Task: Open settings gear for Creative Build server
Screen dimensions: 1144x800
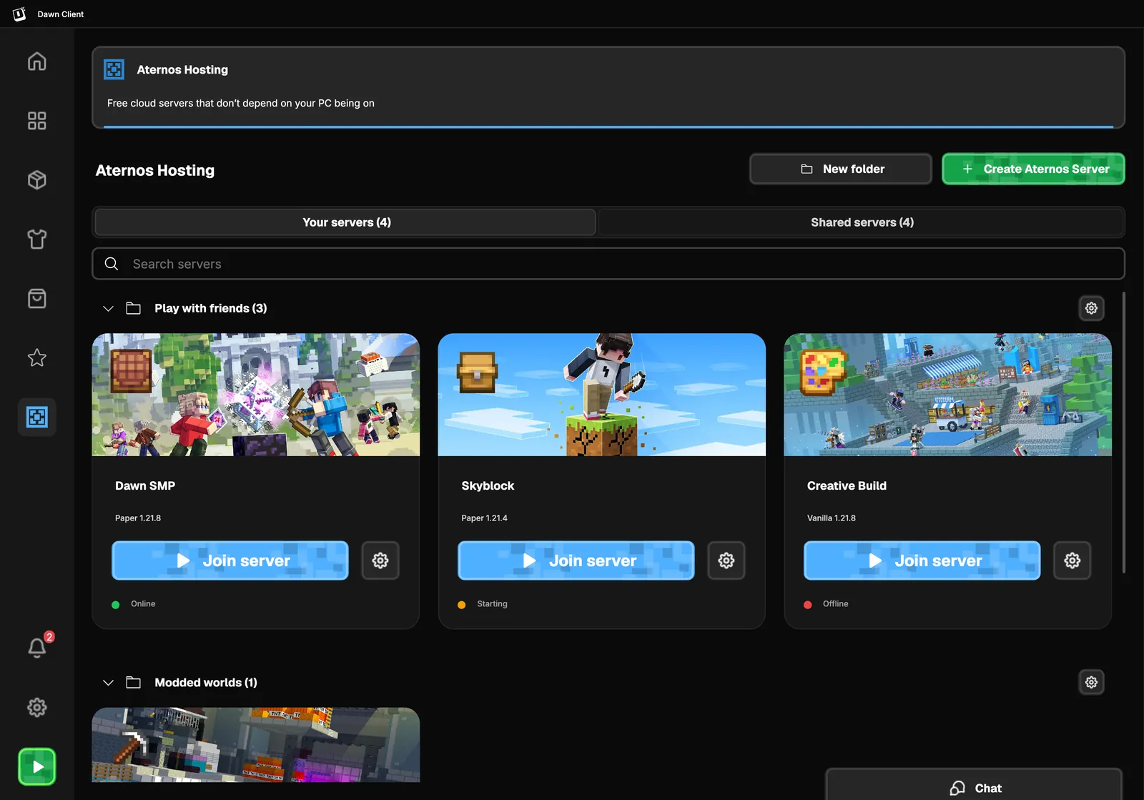Action: pyautogui.click(x=1072, y=561)
